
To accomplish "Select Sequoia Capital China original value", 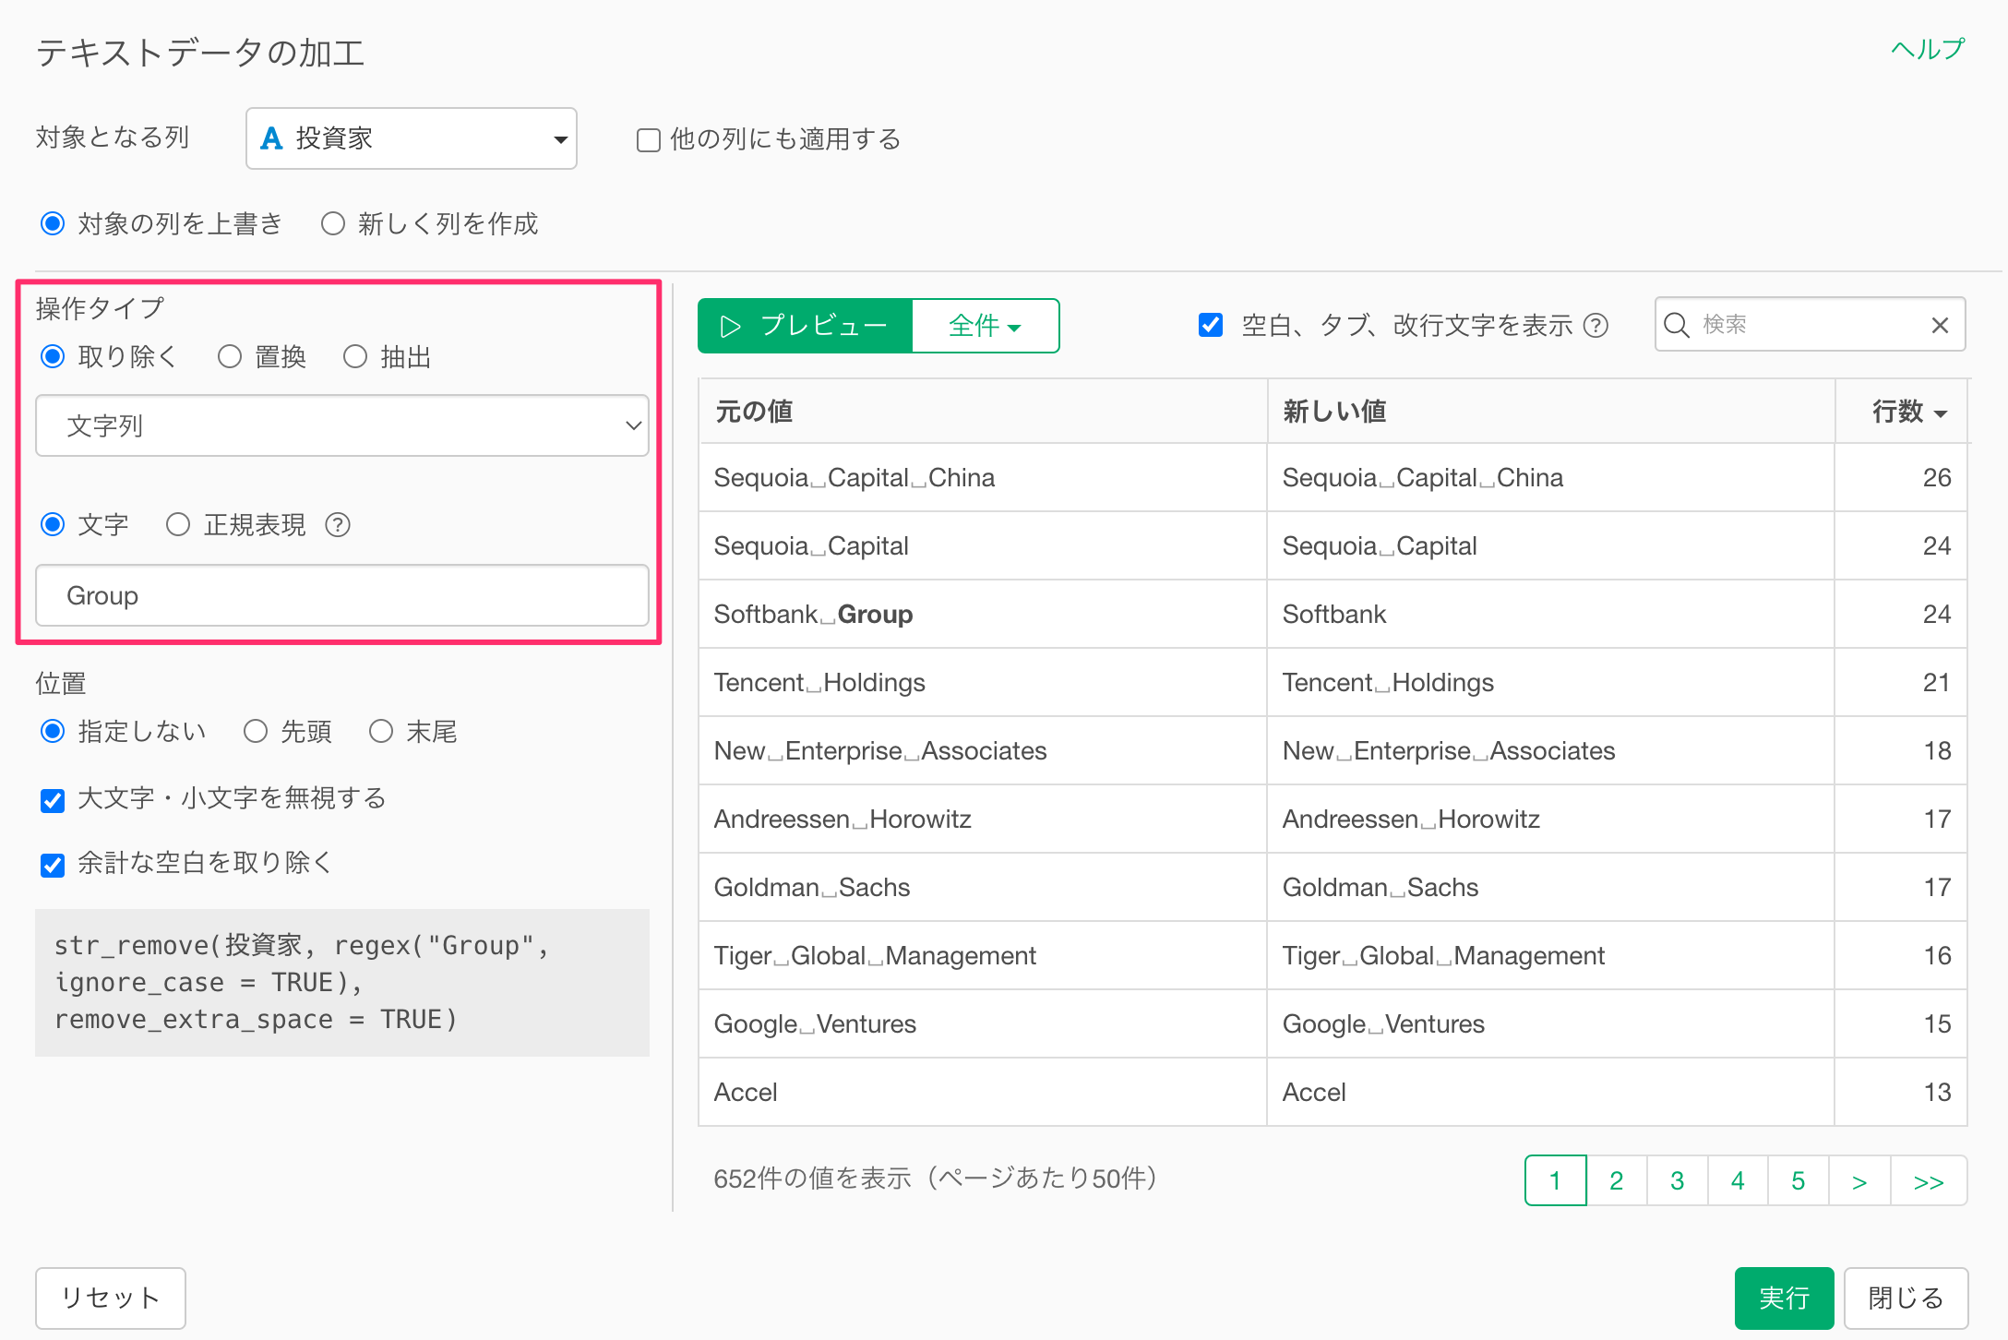I will tap(983, 477).
